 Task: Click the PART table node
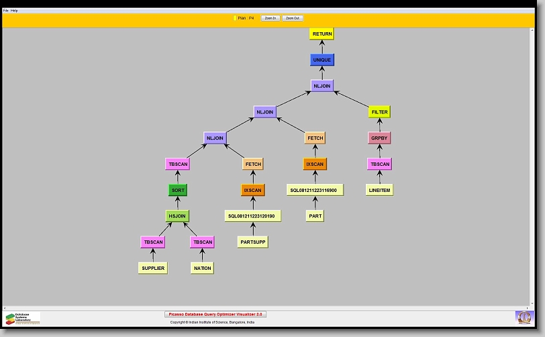click(x=315, y=215)
